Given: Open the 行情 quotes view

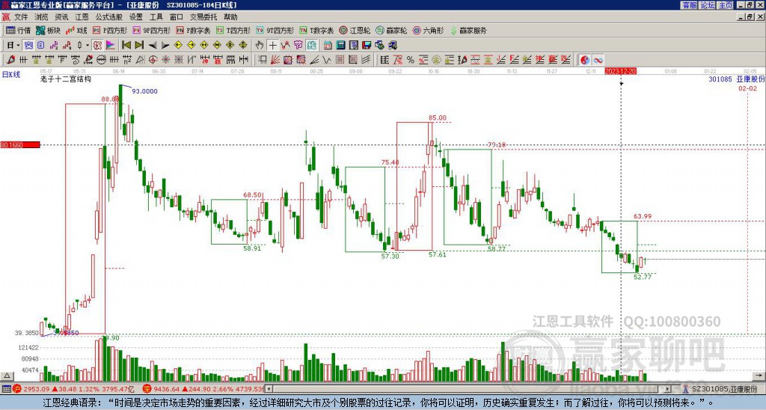Looking at the screenshot, I should (x=18, y=30).
